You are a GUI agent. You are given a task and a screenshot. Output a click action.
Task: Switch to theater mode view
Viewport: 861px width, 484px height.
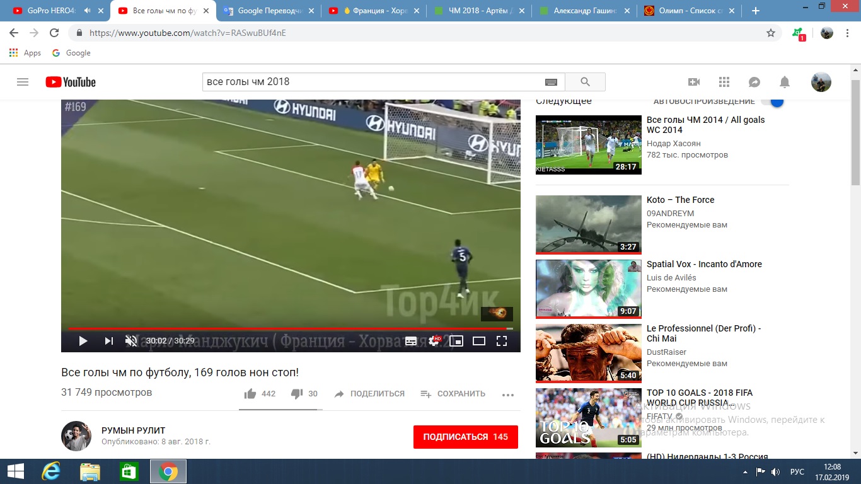[x=479, y=341]
